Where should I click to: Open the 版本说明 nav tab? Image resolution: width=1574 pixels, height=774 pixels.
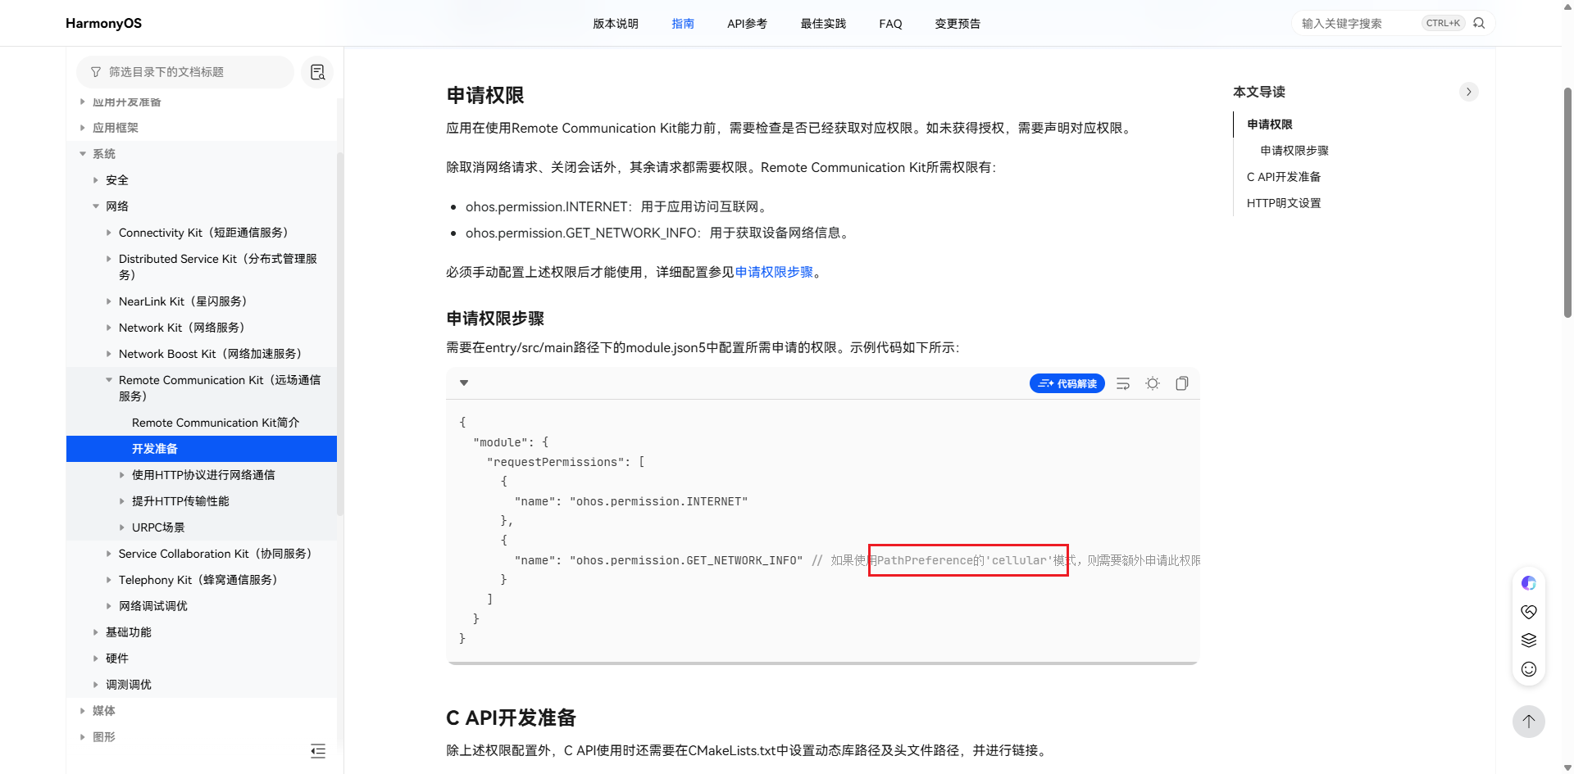(x=616, y=24)
